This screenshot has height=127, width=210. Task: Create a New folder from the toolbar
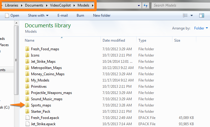[x=102, y=15]
